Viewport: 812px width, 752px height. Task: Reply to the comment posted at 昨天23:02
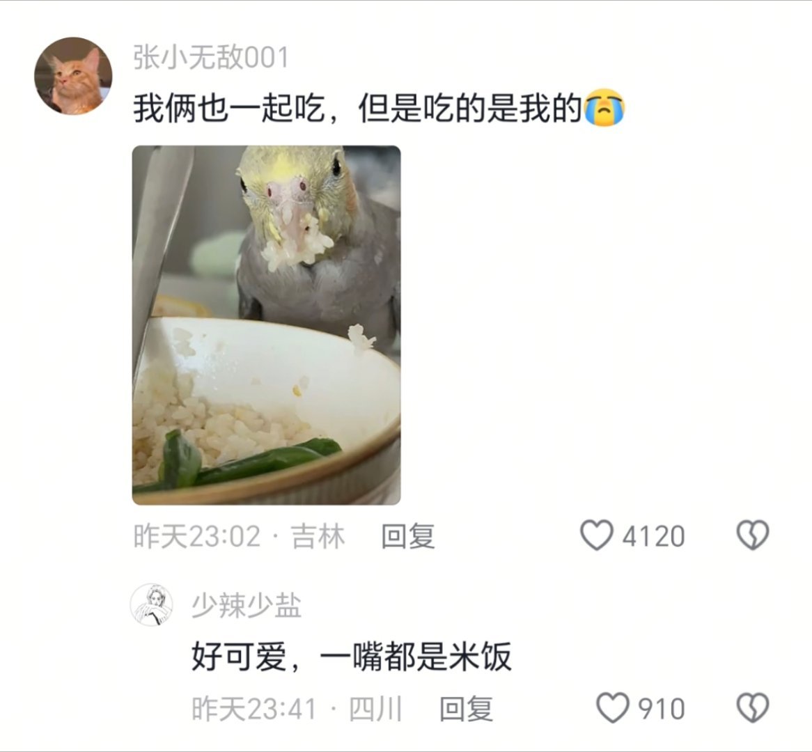408,536
